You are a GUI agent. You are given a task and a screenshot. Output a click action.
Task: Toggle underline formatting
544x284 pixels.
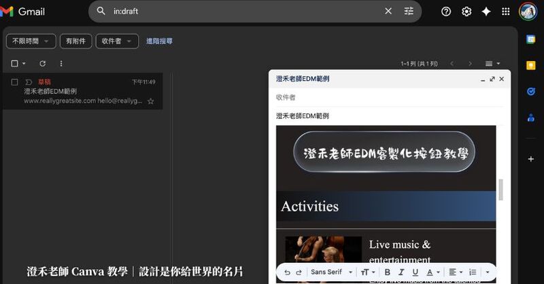(415, 272)
